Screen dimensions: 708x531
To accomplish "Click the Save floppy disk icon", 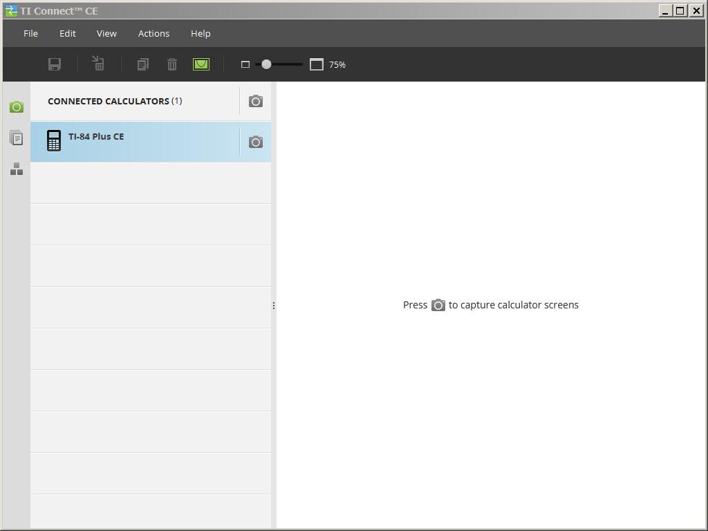I will point(55,64).
